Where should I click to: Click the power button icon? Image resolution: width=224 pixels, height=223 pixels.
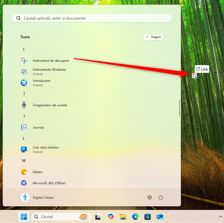(161, 197)
